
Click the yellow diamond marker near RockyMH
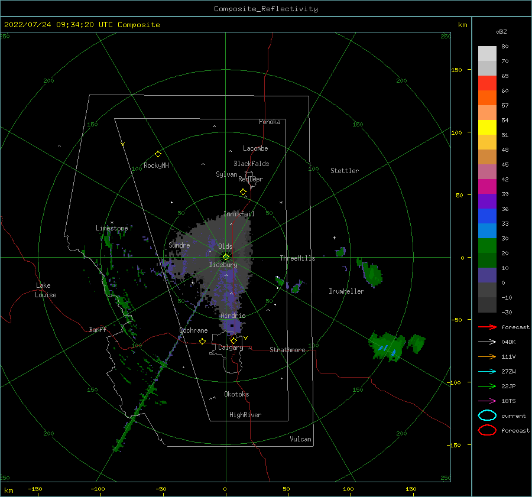coord(158,154)
